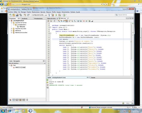142x113 pixels.
Task: Click the Open Project toolbar icon
Action: coord(17,15)
